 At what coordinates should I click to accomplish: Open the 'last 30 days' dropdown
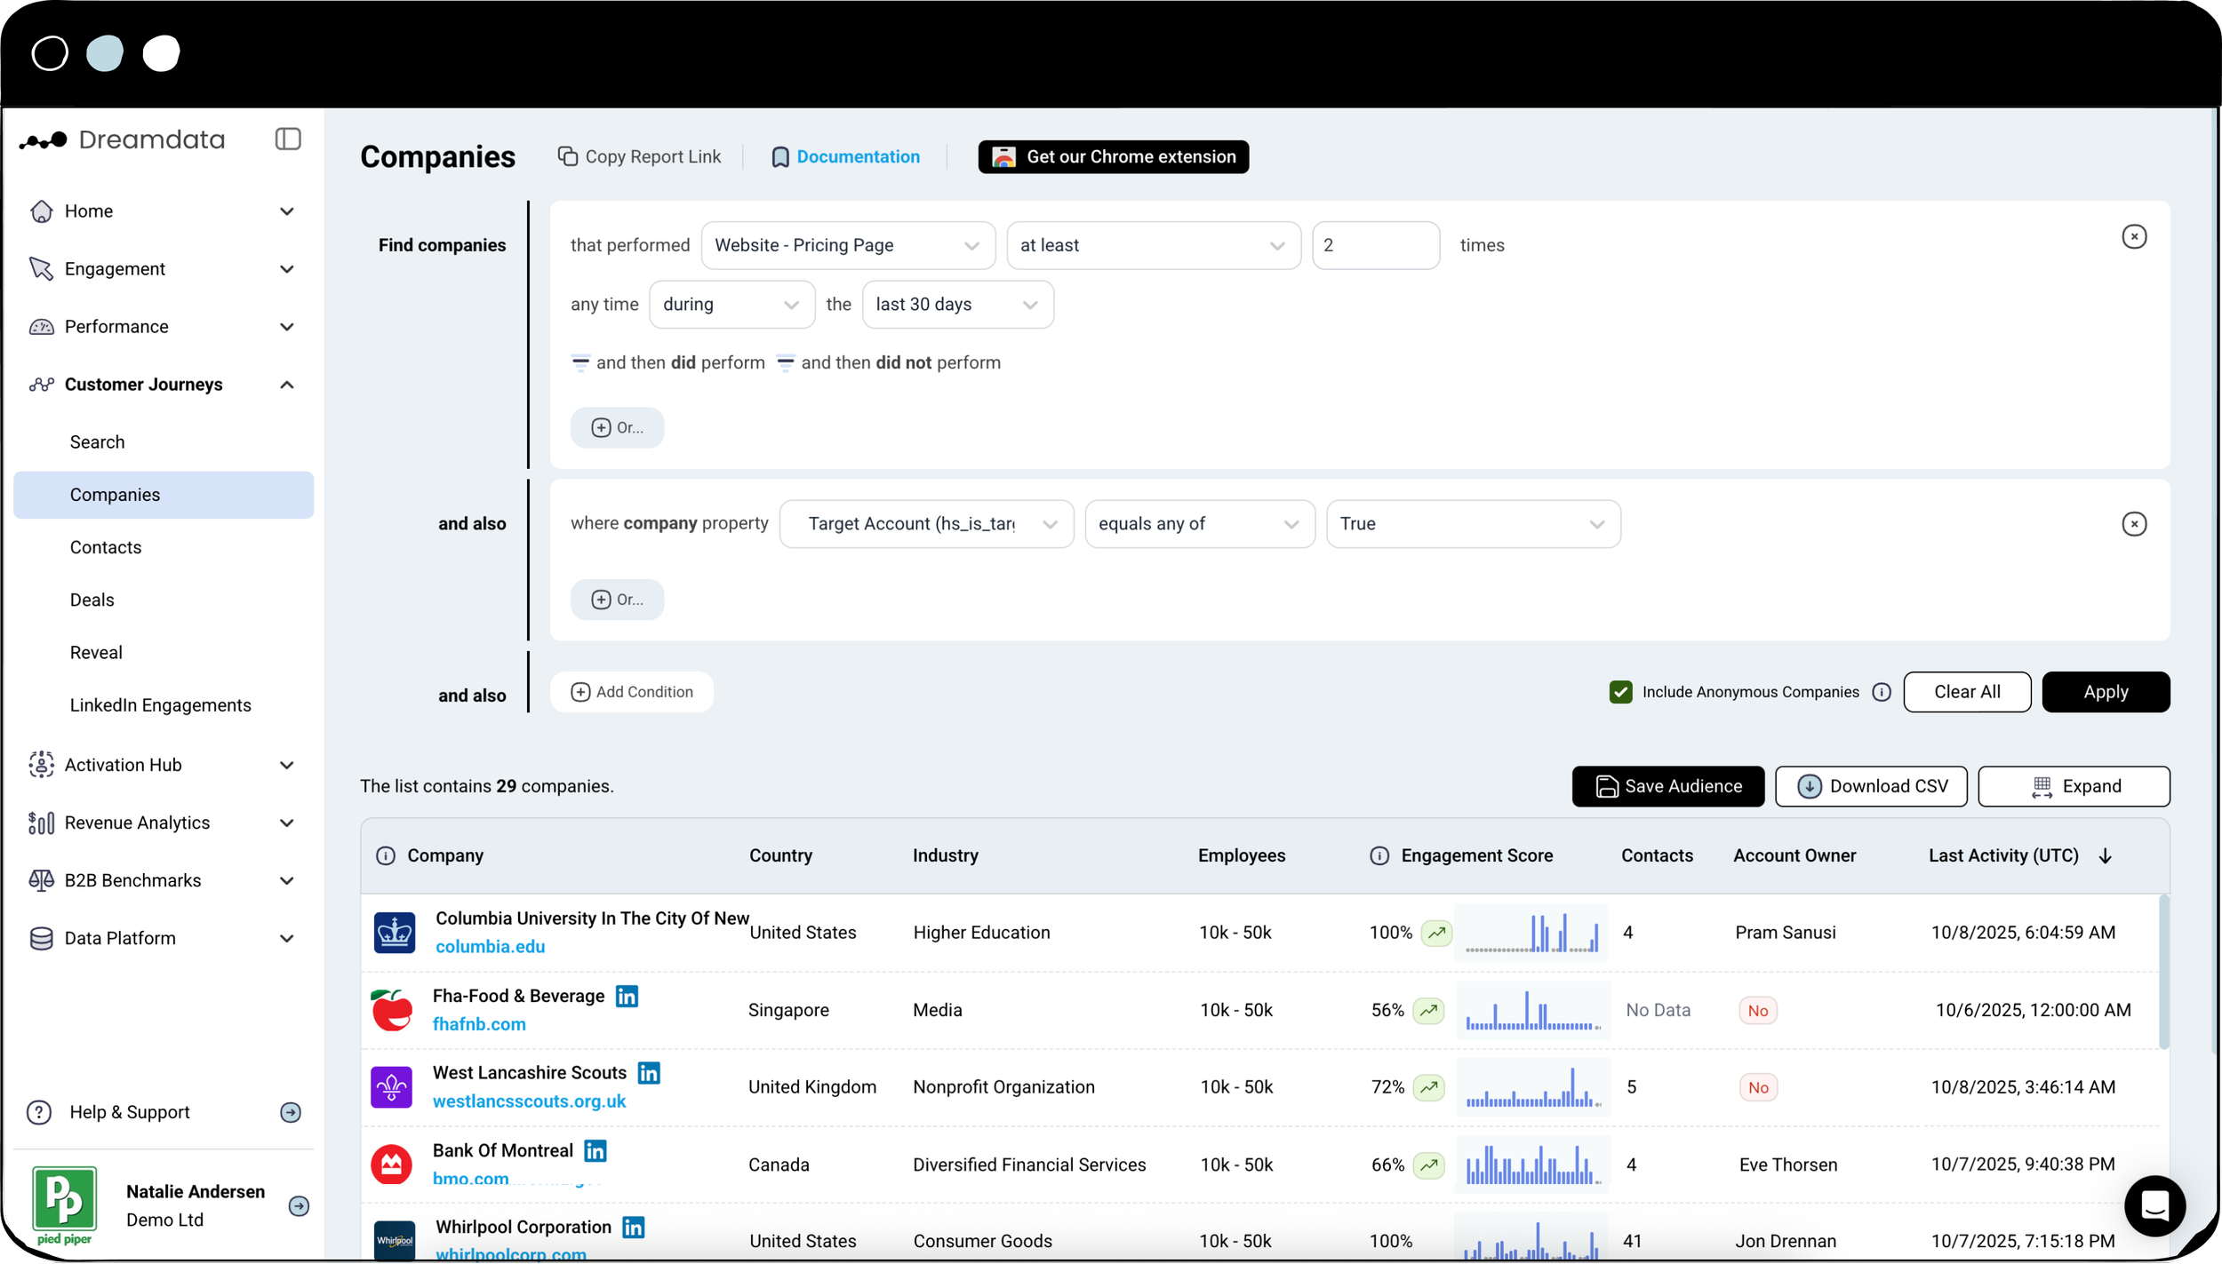(x=957, y=305)
